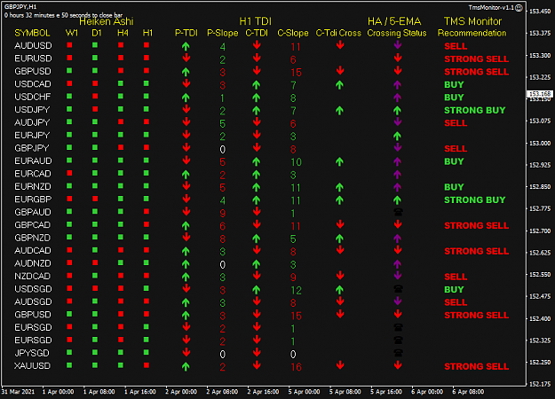Click the red W1 Heiken Ashi square for AUDUSD
This screenshot has width=555, height=399.
point(69,45)
